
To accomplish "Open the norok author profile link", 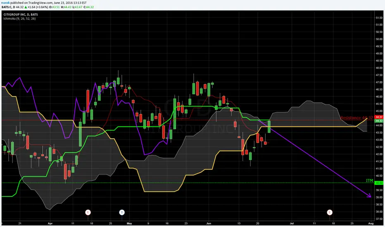I will click(x=6, y=3).
